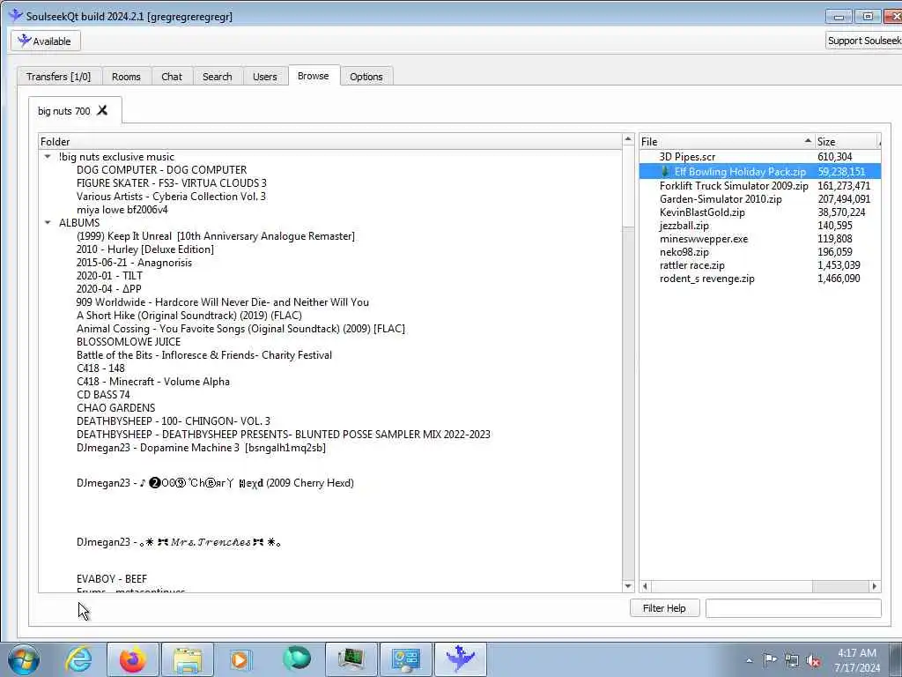Select C418 - 148 folder
The width and height of the screenshot is (902, 677).
coord(100,368)
